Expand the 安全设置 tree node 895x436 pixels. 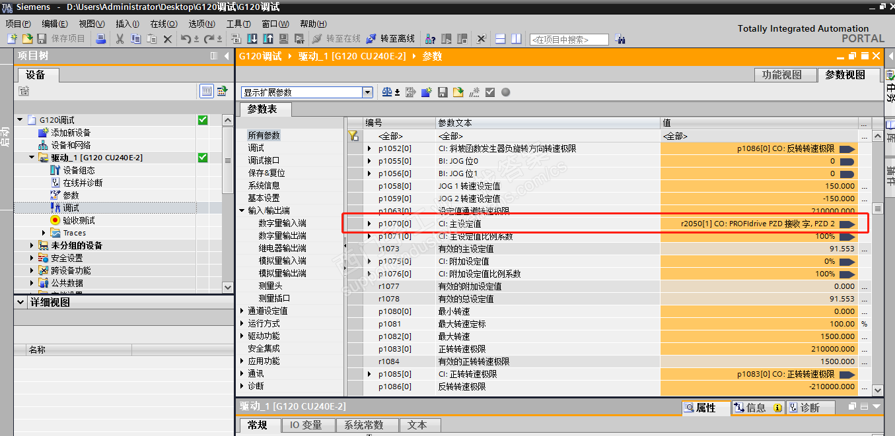[32, 258]
